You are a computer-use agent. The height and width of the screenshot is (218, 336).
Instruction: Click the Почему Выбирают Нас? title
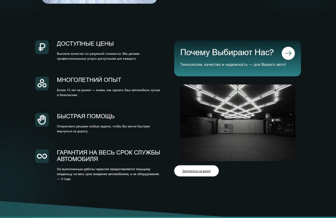227,52
